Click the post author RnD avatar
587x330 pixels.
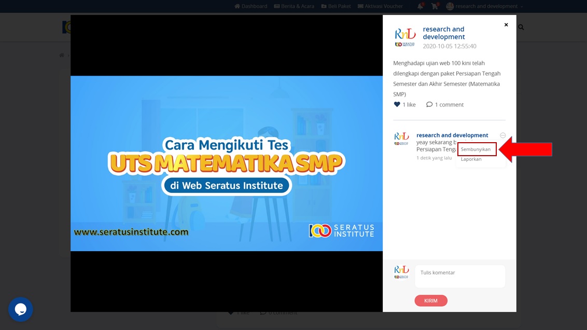tap(405, 37)
